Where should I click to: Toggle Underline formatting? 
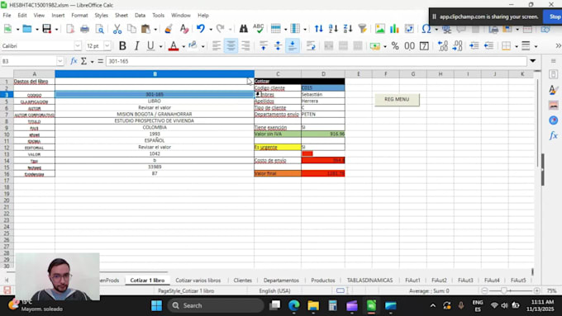point(150,46)
